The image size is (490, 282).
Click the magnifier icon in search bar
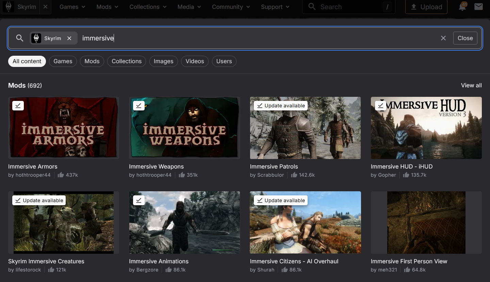pos(20,38)
